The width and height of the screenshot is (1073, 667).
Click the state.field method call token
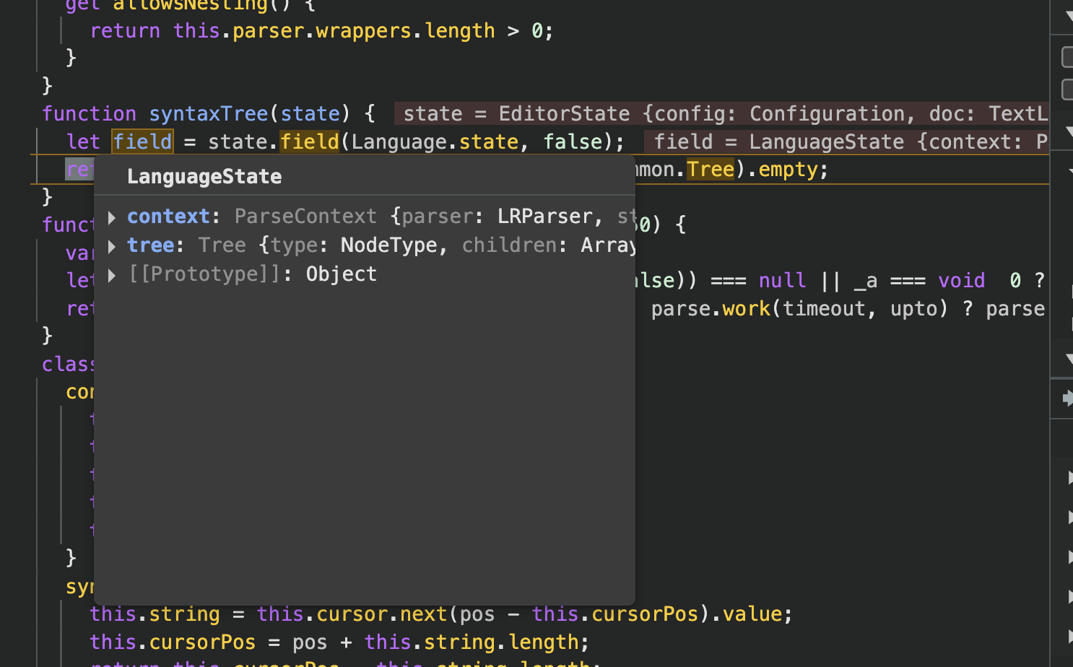click(309, 141)
